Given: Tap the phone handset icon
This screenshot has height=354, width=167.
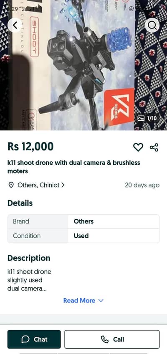Looking at the screenshot, I should [x=104, y=339].
